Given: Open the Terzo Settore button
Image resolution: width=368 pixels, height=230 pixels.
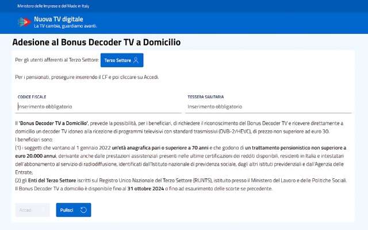Looking at the screenshot, I should (122, 60).
